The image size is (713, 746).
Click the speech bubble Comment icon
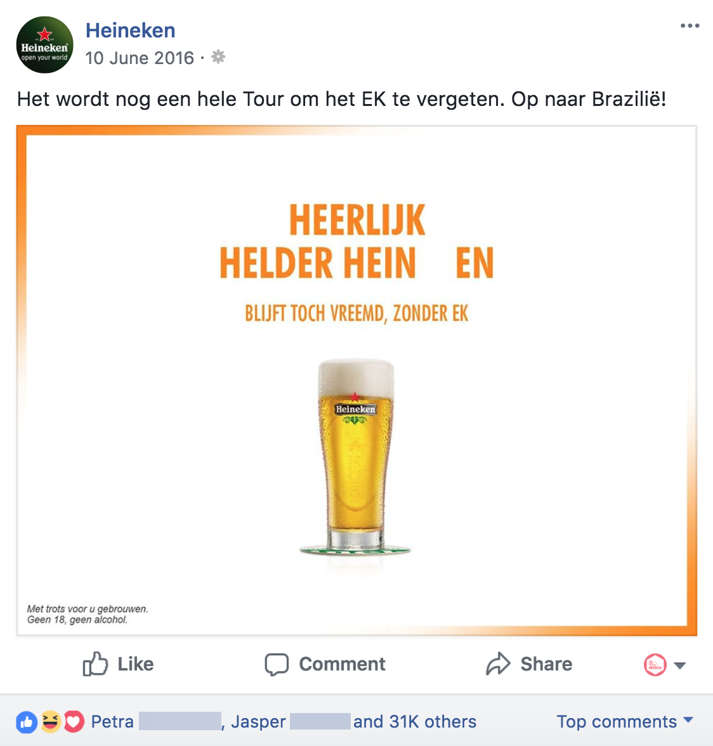[x=277, y=664]
